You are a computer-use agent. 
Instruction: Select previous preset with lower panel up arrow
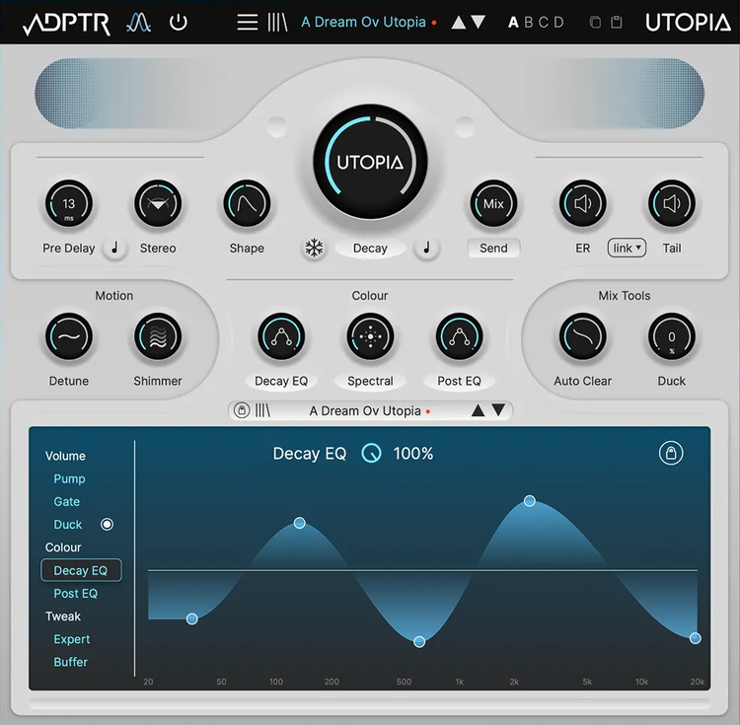click(479, 410)
